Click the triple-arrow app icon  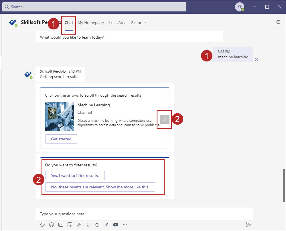[106, 225]
